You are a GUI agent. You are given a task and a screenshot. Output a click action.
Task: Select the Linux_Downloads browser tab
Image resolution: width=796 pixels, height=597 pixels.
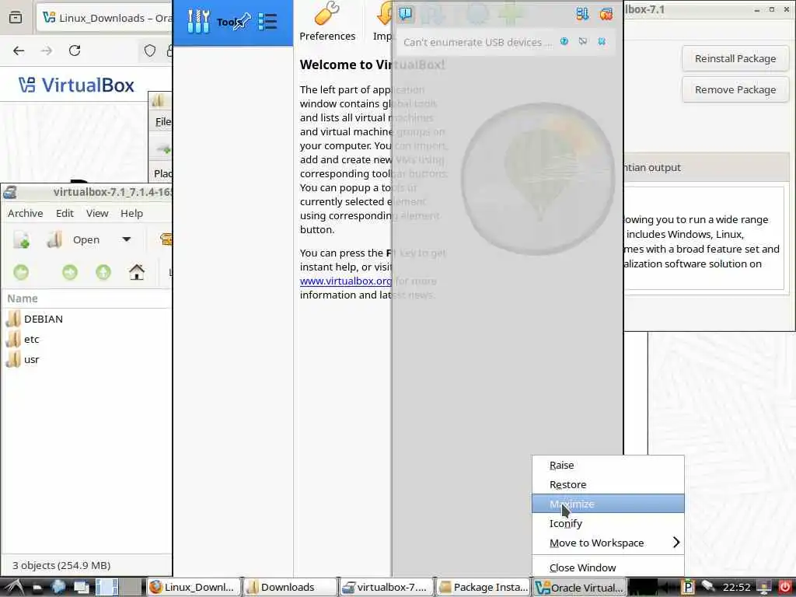coord(106,18)
